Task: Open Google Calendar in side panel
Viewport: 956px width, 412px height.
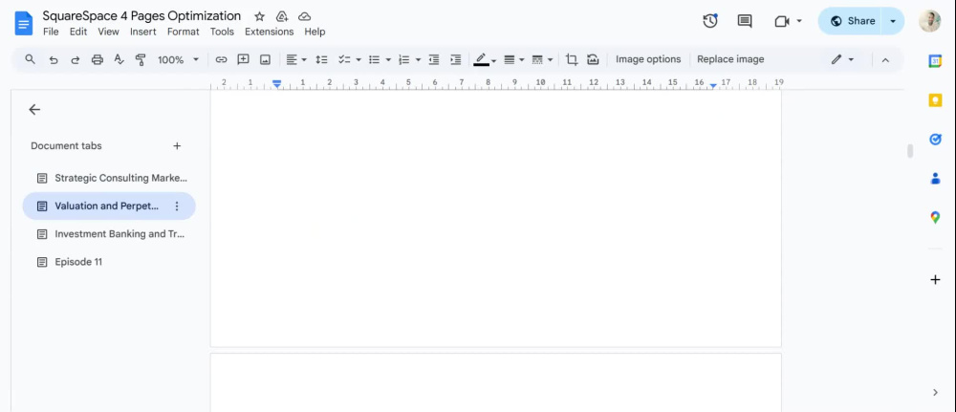Action: [935, 61]
